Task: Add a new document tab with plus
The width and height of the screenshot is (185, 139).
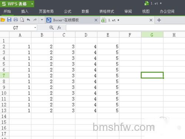Action: click(x=159, y=20)
